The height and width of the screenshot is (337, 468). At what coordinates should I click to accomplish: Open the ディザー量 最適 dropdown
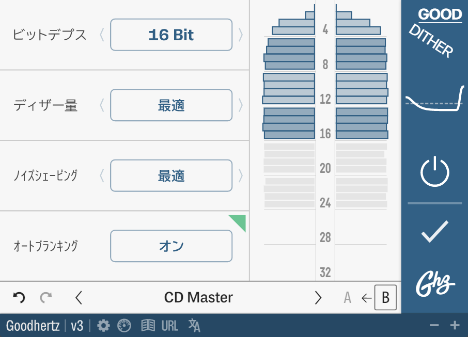point(171,105)
